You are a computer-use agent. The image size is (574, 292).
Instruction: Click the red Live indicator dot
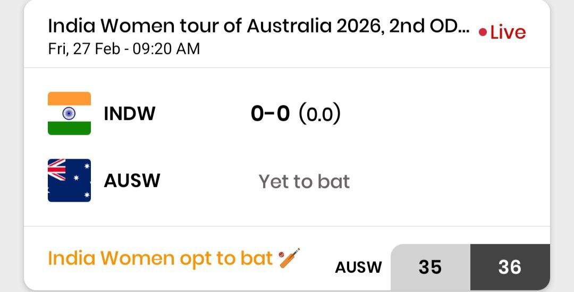tap(483, 32)
